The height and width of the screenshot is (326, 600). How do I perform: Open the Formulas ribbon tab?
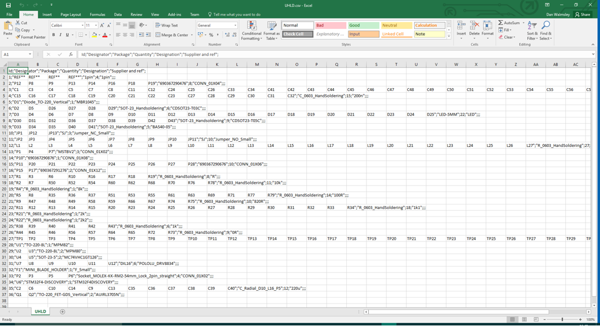coord(97,14)
